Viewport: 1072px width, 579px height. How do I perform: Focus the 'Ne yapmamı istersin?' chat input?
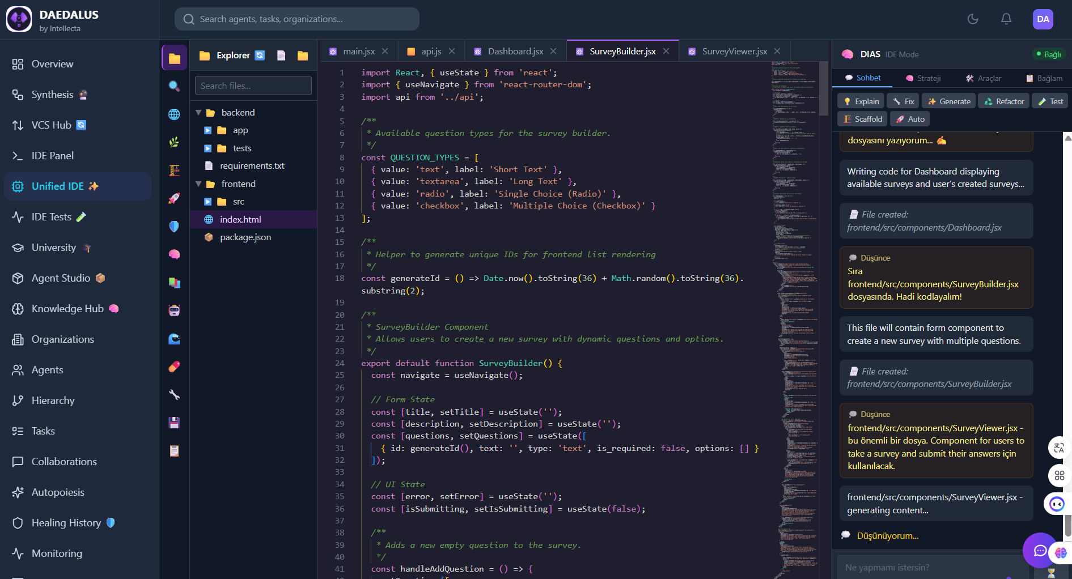(933, 567)
